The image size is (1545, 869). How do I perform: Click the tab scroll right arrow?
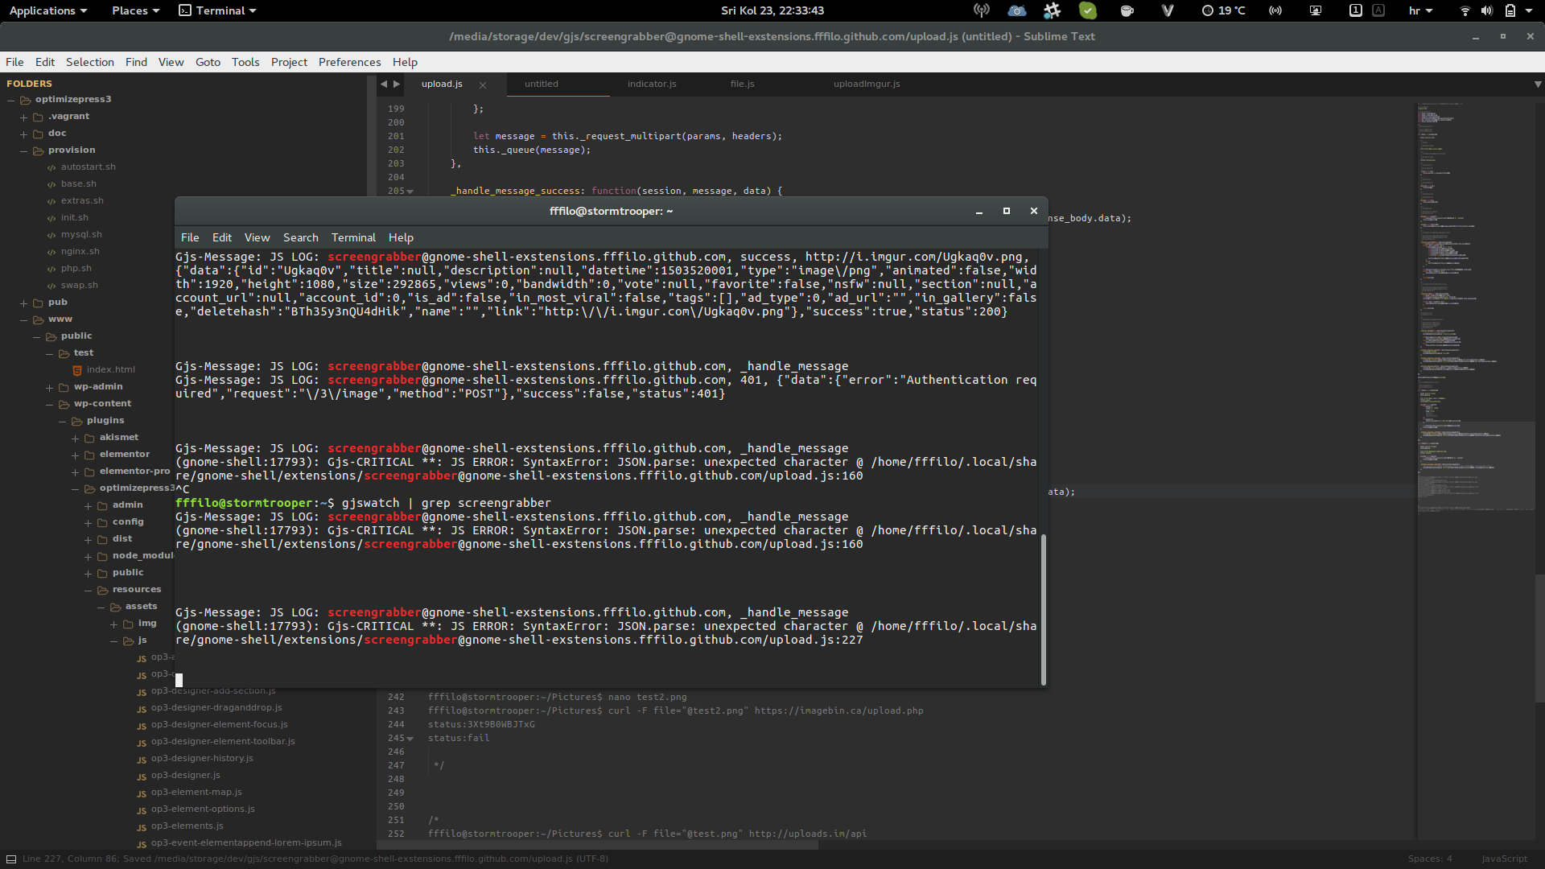397,84
